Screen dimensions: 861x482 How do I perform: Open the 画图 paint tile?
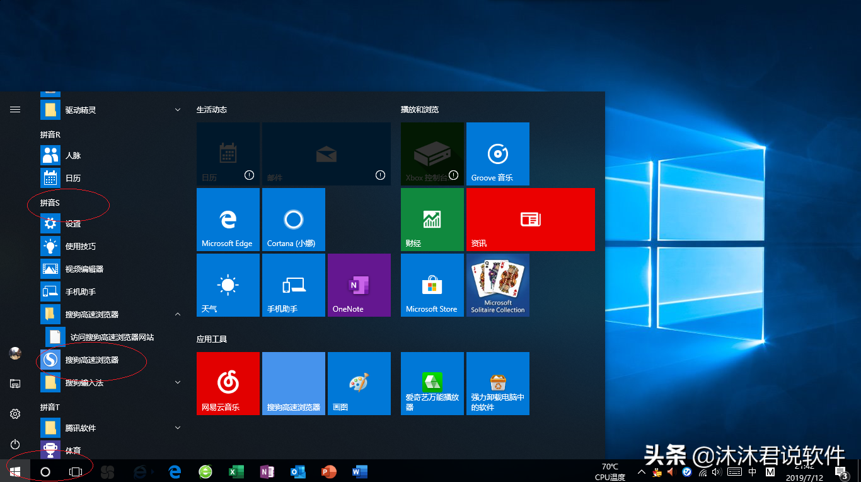pyautogui.click(x=359, y=383)
